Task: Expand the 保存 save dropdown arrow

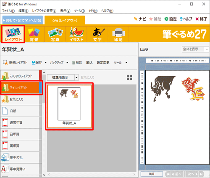Action: (x=46, y=63)
